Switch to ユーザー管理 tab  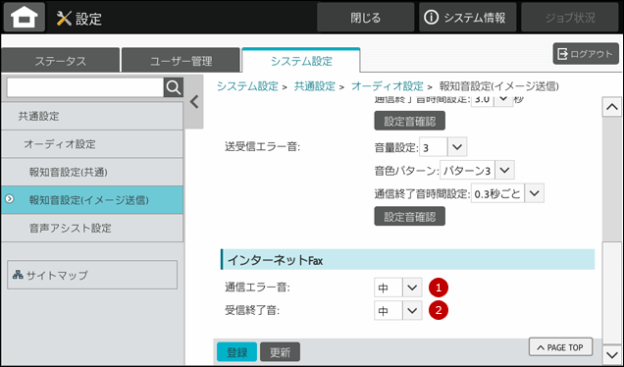pos(181,61)
